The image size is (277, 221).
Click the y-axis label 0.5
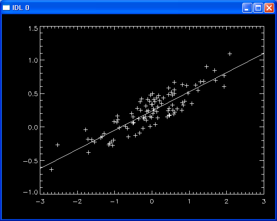click(x=33, y=94)
